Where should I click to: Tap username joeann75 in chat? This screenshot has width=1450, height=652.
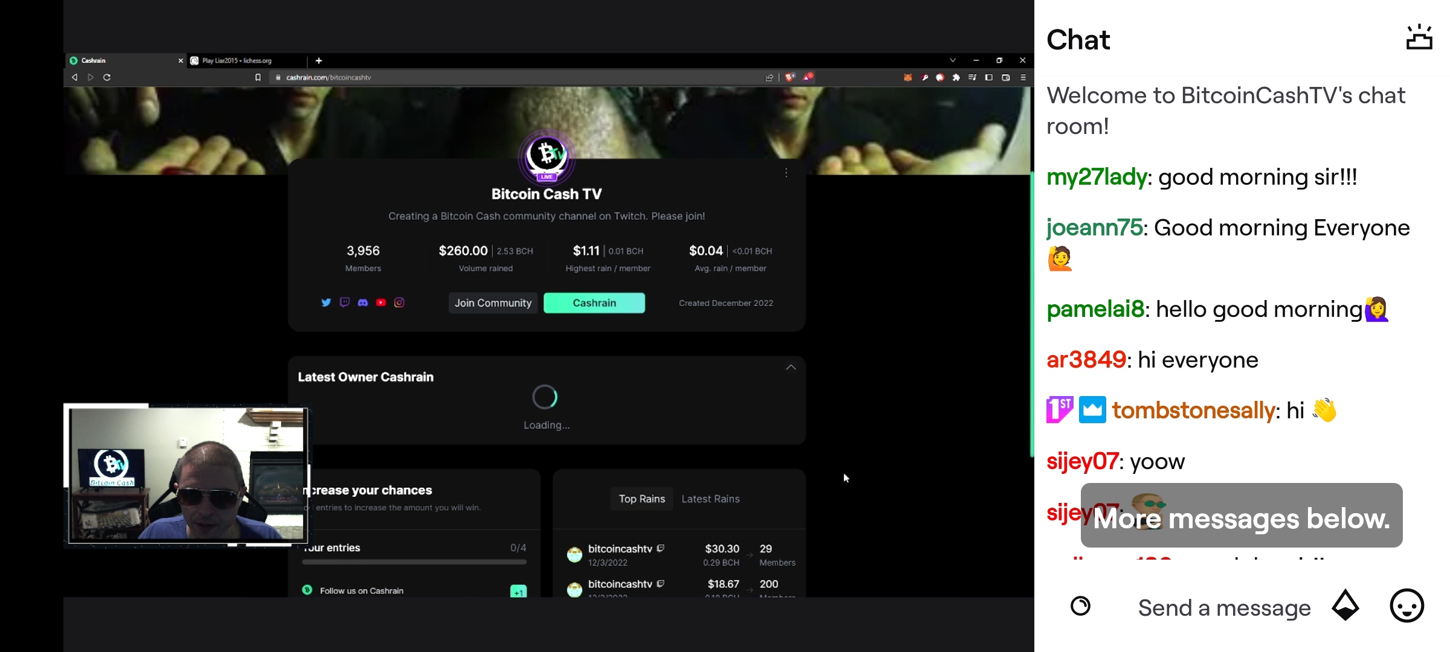(1095, 228)
